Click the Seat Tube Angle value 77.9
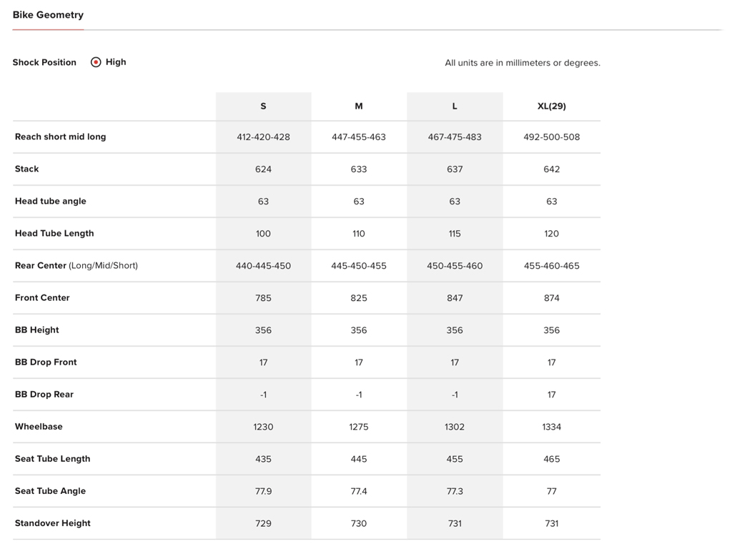 [263, 491]
